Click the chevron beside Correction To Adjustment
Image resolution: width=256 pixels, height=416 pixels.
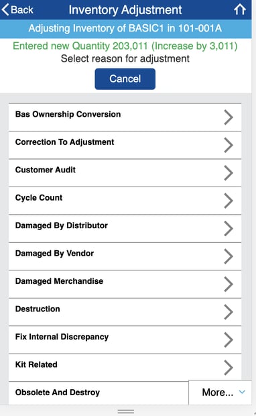point(229,145)
